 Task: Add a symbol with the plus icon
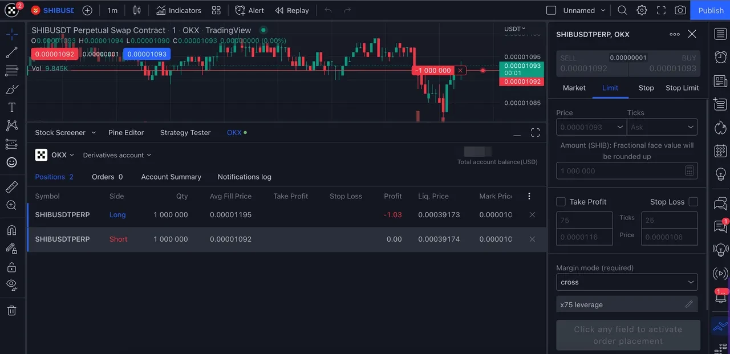tap(87, 10)
